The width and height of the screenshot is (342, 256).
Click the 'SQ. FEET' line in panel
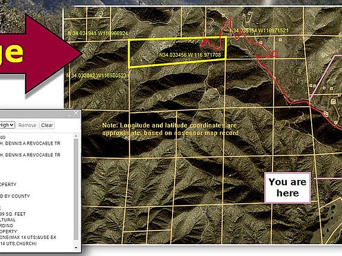coord(13,214)
